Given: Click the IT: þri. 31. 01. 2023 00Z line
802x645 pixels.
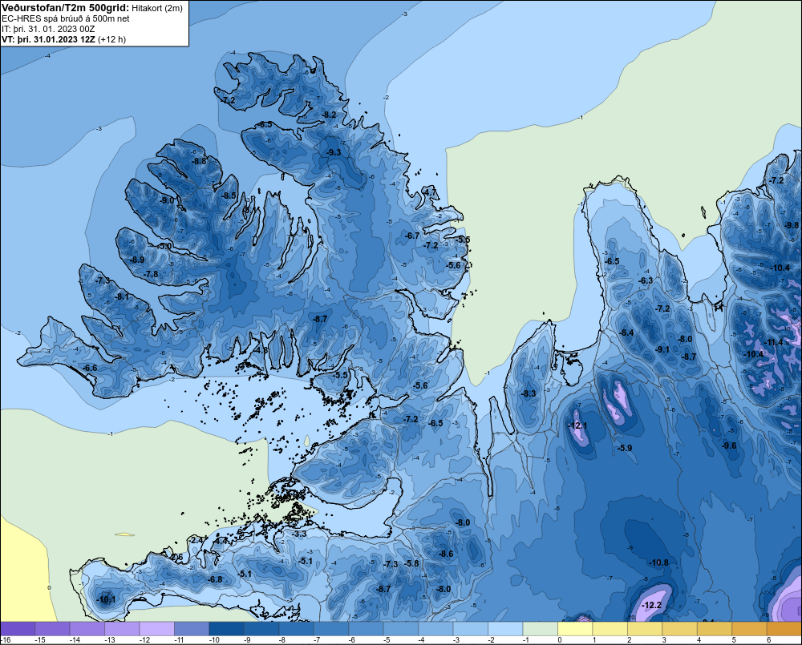Looking at the screenshot, I should tap(48, 29).
